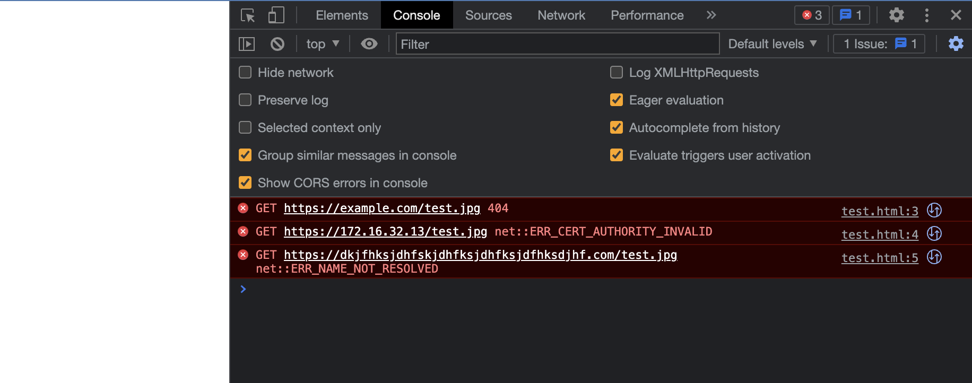The image size is (972, 383).
Task: Open the three-dot customize DevTools menu
Action: [x=926, y=15]
